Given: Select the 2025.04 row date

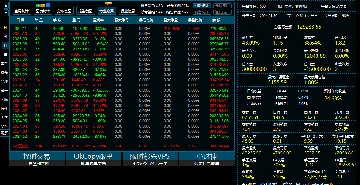Looking at the screenshot, I should [20, 64].
